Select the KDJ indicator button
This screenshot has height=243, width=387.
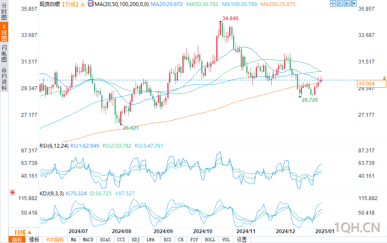click(136, 240)
